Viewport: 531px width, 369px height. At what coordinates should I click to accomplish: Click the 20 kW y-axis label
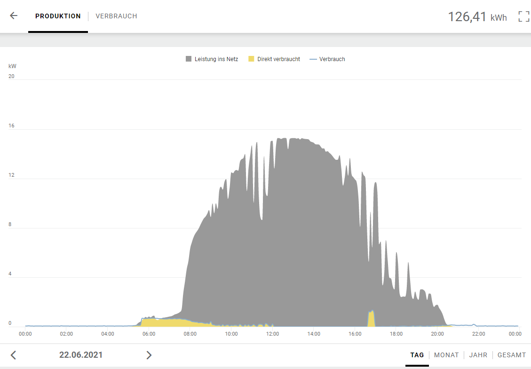point(11,76)
